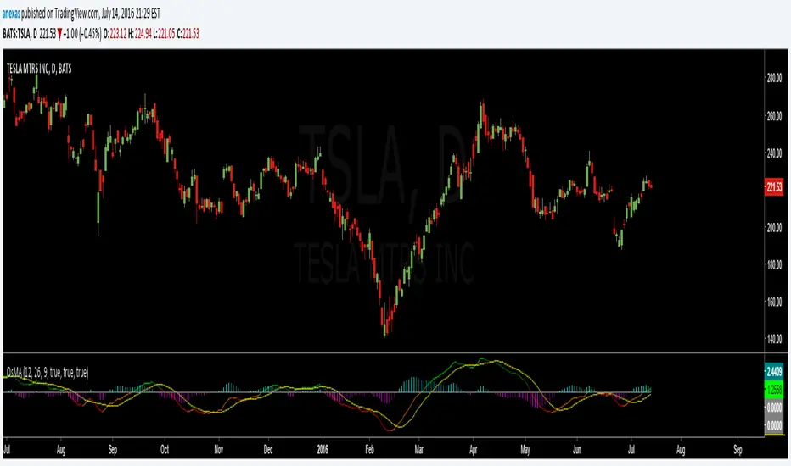Click the 2016 label on time axis
Image resolution: width=791 pixels, height=466 pixels.
coord(323,449)
